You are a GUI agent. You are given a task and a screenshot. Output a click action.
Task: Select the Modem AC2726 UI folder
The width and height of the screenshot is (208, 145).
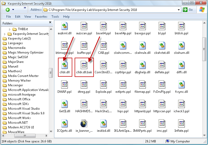click(x=18, y=127)
